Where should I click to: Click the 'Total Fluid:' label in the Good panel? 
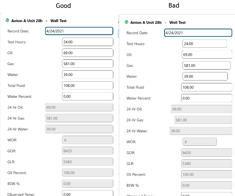pyautogui.click(x=17, y=86)
